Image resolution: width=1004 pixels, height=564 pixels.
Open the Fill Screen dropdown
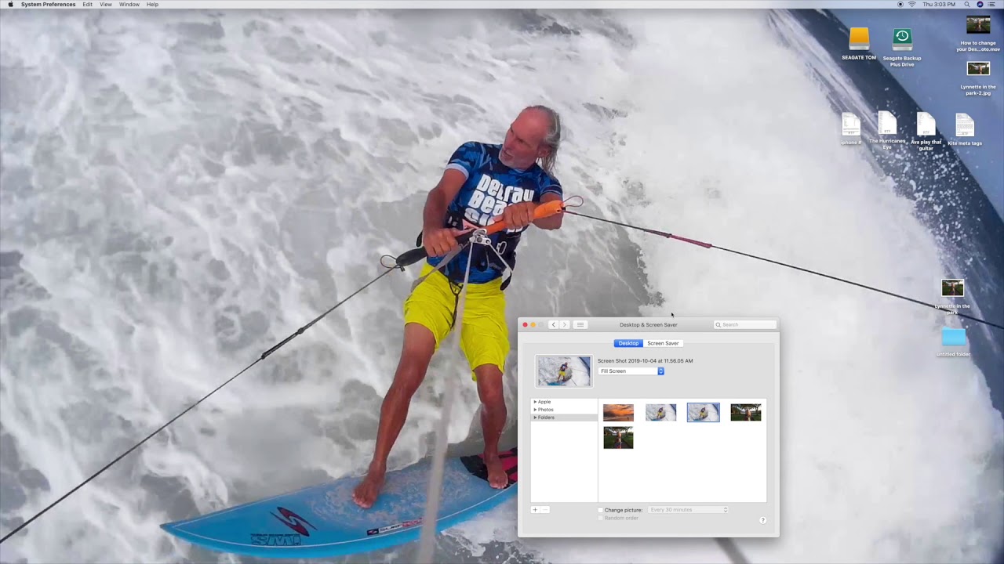[631, 371]
